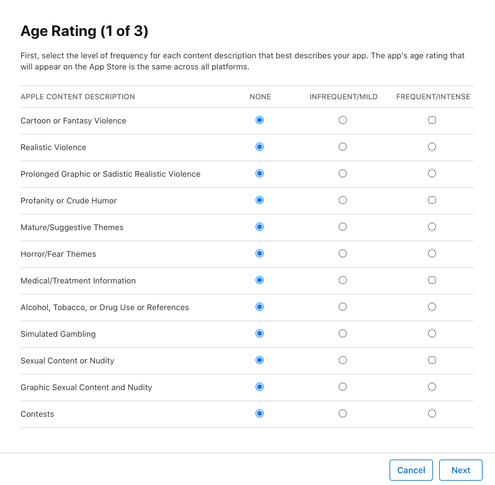This screenshot has width=495, height=485.
Task: Proceed with the Next button
Action: 461,470
